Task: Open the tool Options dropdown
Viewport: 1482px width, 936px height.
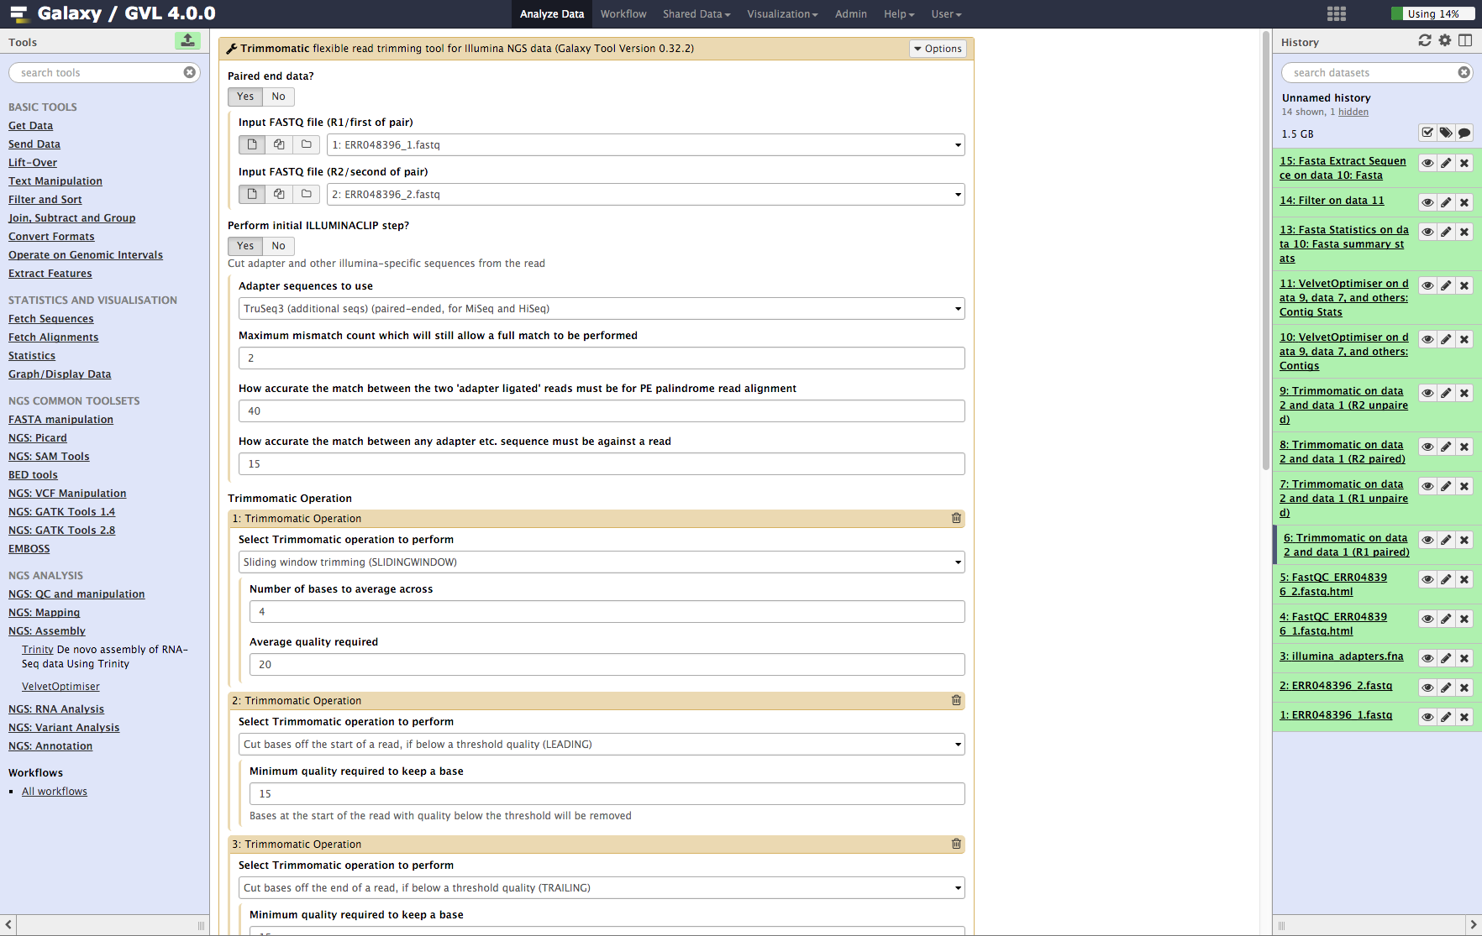Action: (x=938, y=49)
